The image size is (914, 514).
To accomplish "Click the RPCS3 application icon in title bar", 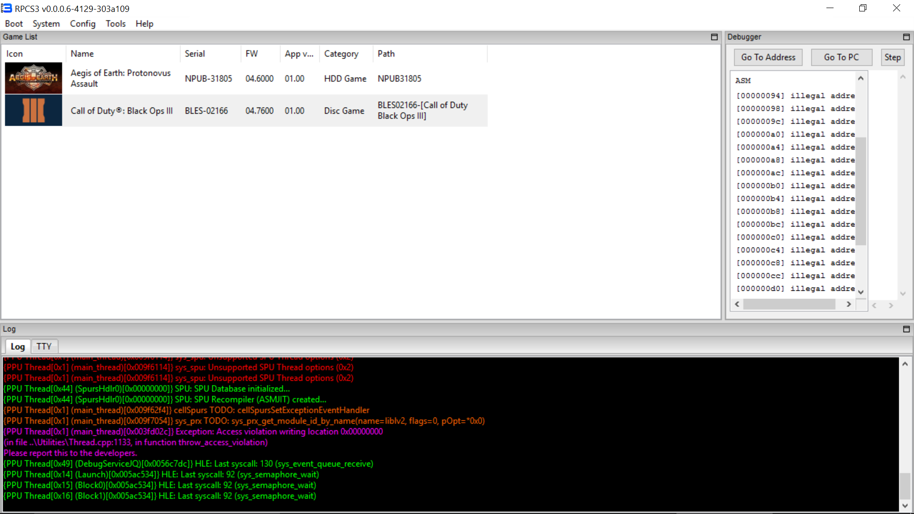I will click(x=7, y=8).
